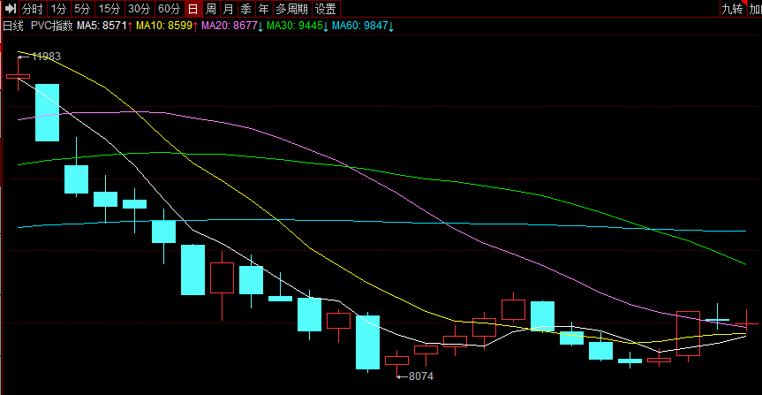Click the 日线 label
Screen dimensions: 762x395
[x=13, y=26]
